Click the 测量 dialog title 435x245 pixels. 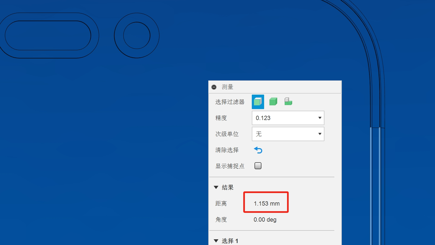pos(228,87)
